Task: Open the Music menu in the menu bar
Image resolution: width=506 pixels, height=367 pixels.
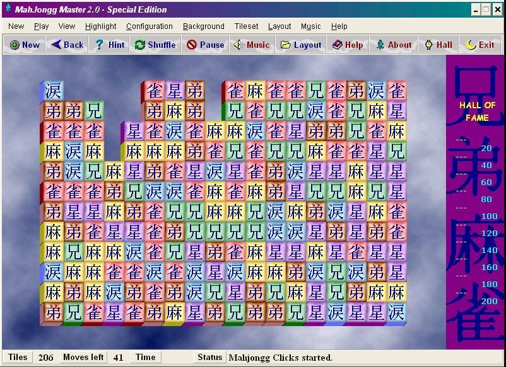Action: tap(311, 26)
